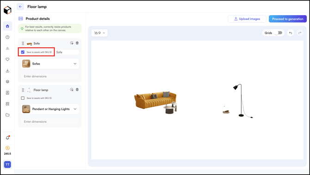Open the layers stack icon in sidebar

pos(7,81)
